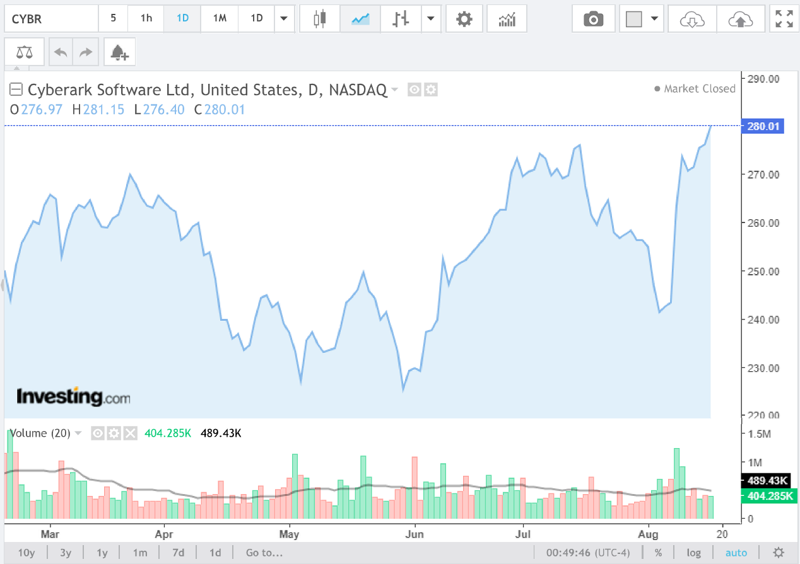Select the highlighted 1D interval

182,18
